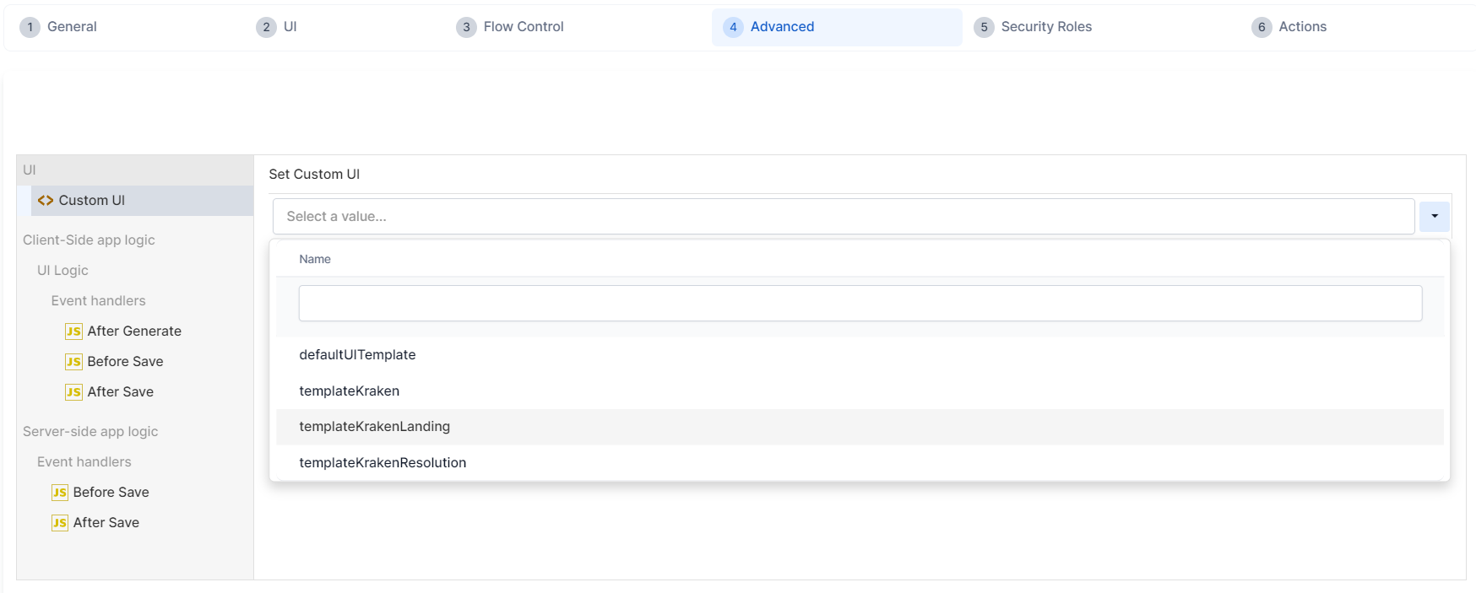Open the Security Roles tab

pyautogui.click(x=1045, y=27)
